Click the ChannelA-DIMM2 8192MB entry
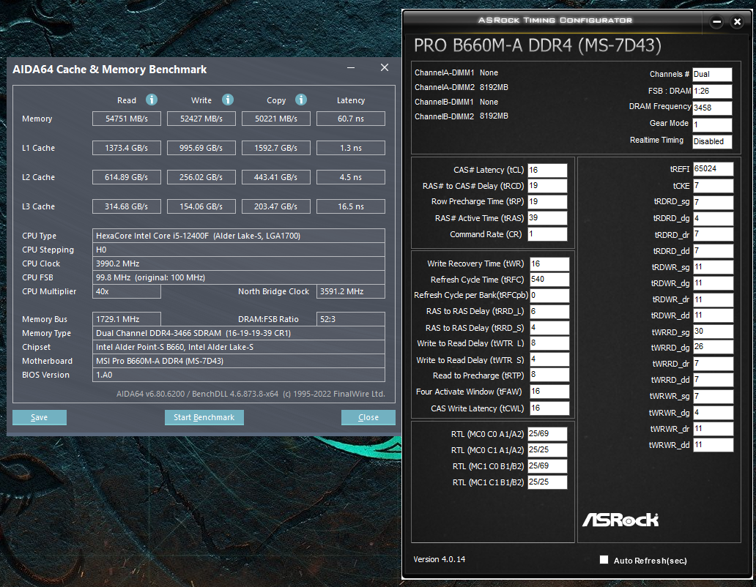 462,87
